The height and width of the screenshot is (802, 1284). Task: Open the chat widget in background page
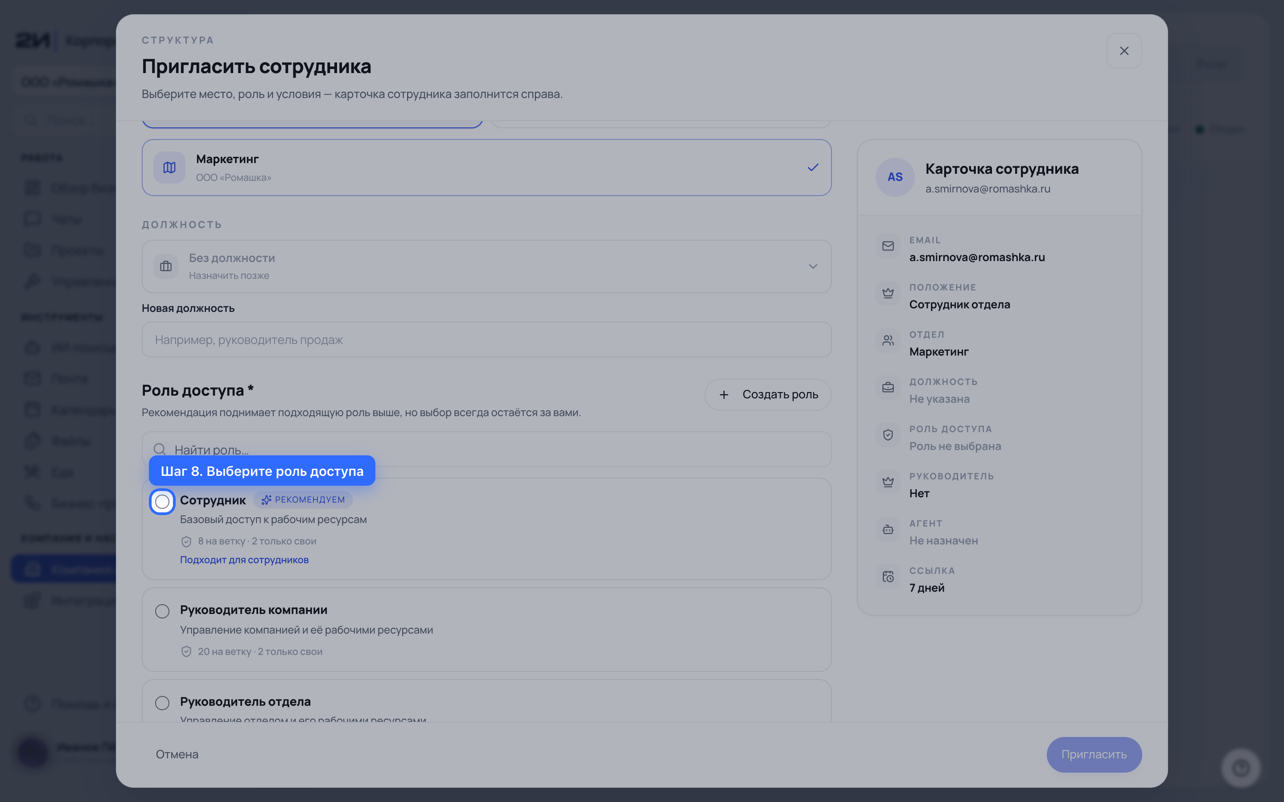click(x=1240, y=768)
